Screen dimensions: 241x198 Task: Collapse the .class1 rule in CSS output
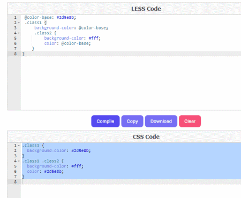click(19, 146)
